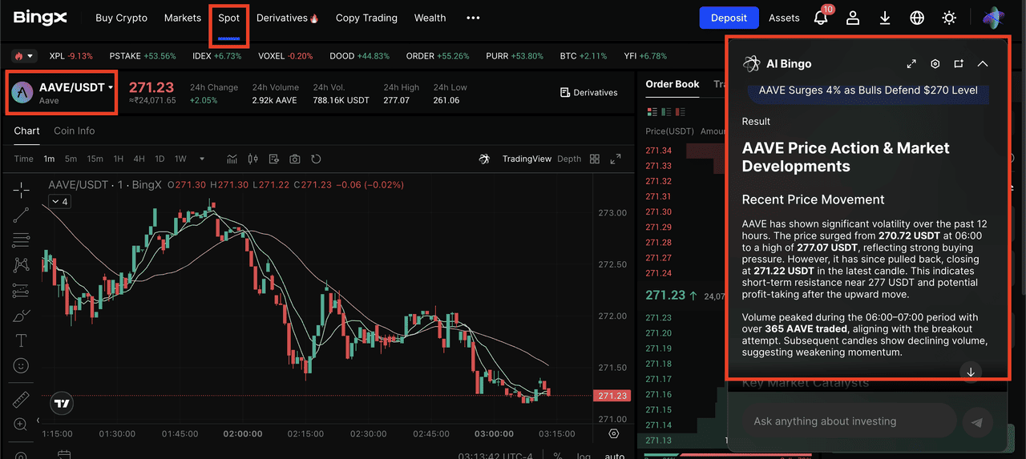Open the Derivatives menu
Viewport: 1026px width, 459px height.
(287, 18)
